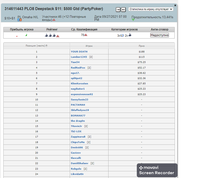This screenshot has width=207, height=178.
Task: Click the shark player category icon
Action: 130,35
